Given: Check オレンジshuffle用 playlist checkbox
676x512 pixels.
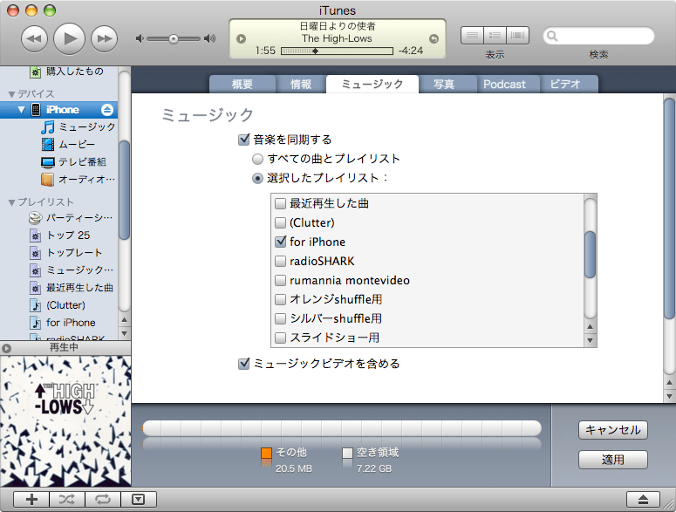Looking at the screenshot, I should (x=281, y=299).
